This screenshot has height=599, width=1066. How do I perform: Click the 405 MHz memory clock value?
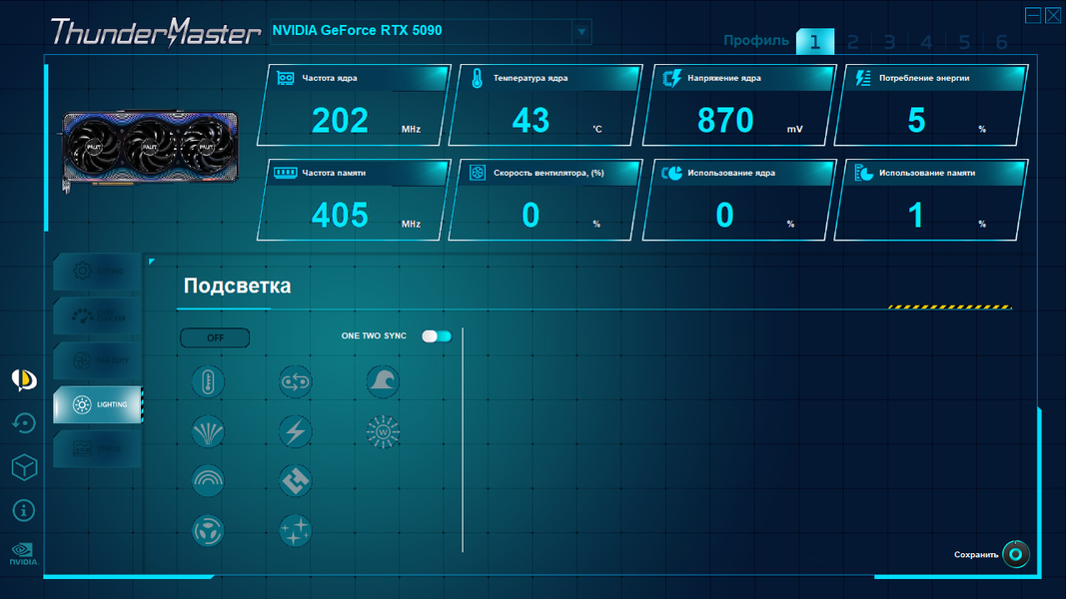(340, 216)
